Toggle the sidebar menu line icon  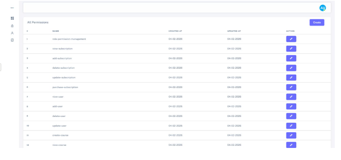pos(12,8)
